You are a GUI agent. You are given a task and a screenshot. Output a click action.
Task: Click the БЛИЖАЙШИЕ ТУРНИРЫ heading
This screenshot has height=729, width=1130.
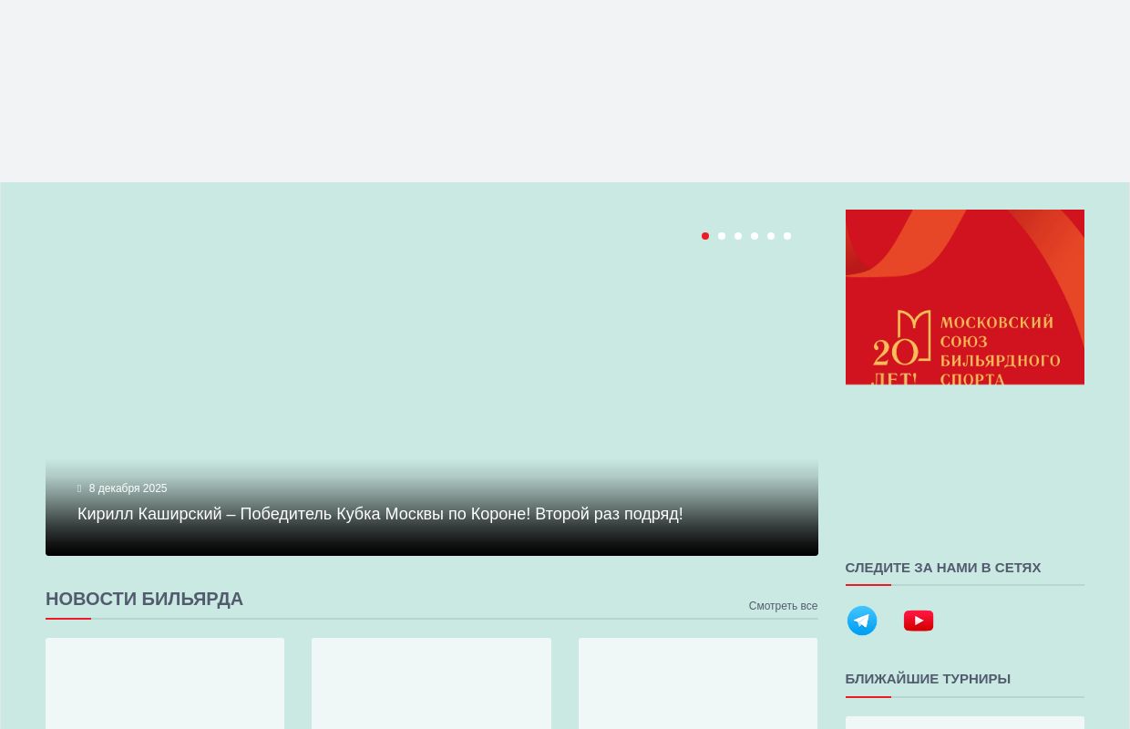927,679
